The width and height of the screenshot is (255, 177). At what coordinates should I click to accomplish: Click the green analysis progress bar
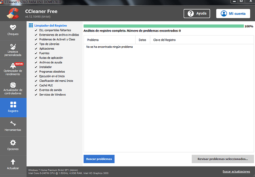tap(164, 26)
